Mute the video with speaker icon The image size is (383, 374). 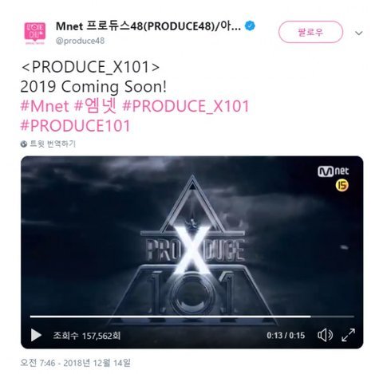point(325,335)
